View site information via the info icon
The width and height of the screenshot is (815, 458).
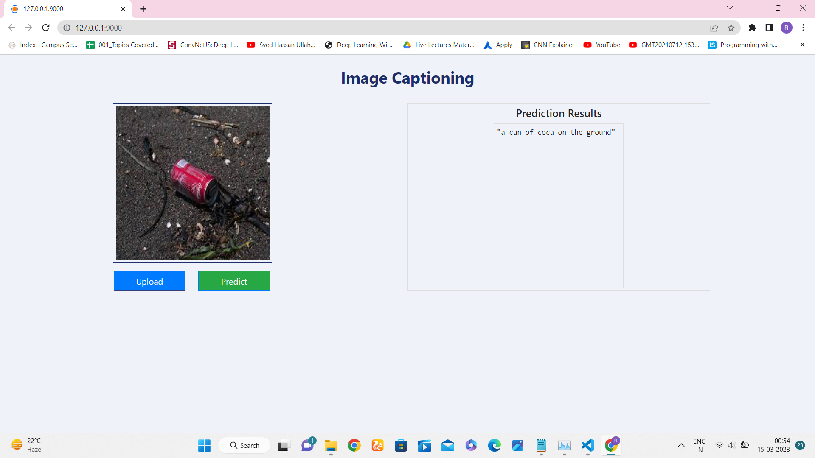point(67,28)
